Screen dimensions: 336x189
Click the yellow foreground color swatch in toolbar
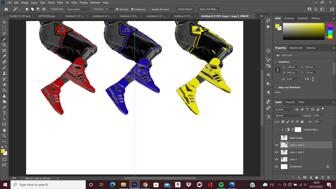point(3,151)
